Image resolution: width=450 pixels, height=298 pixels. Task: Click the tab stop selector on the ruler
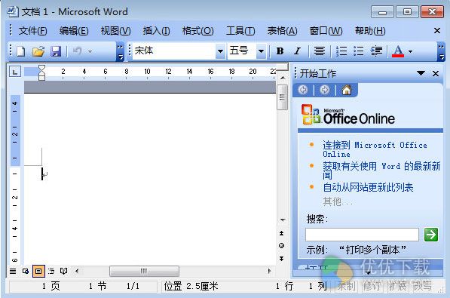pyautogui.click(x=15, y=71)
